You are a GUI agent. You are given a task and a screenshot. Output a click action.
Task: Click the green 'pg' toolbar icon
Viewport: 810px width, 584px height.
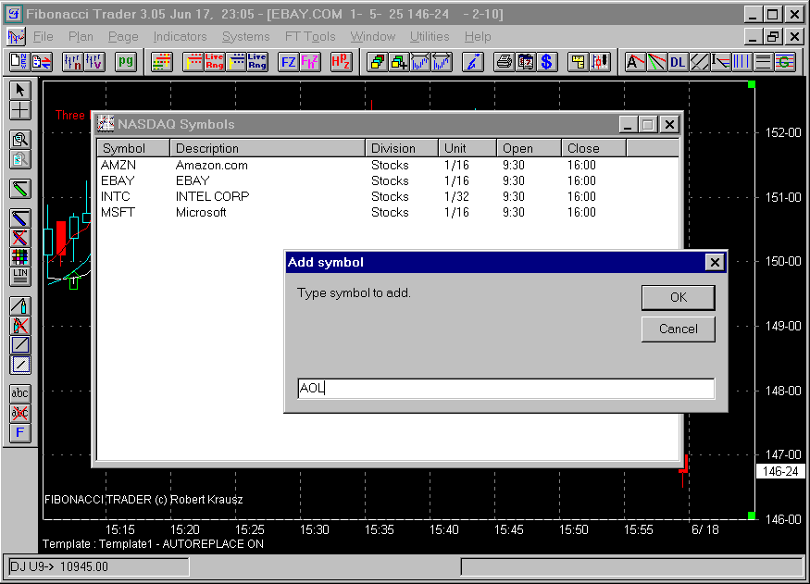tap(126, 62)
